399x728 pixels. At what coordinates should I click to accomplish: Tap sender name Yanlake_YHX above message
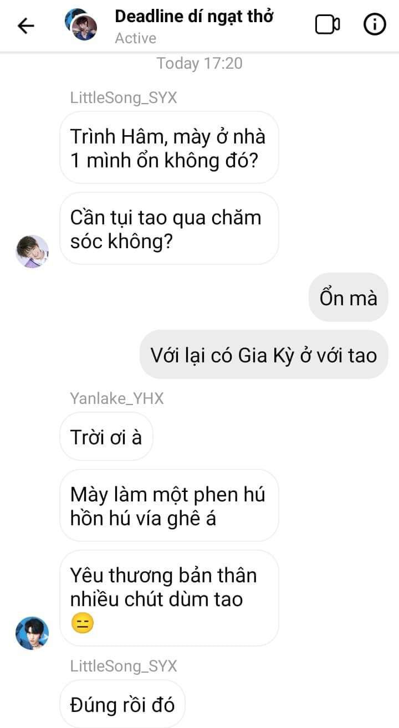point(117,398)
